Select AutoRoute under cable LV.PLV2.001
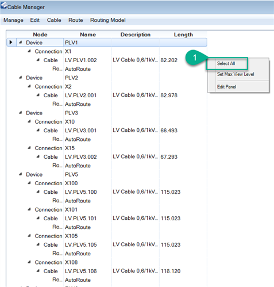Image resolution: width=274 pixels, height=287 pixels. (78, 104)
